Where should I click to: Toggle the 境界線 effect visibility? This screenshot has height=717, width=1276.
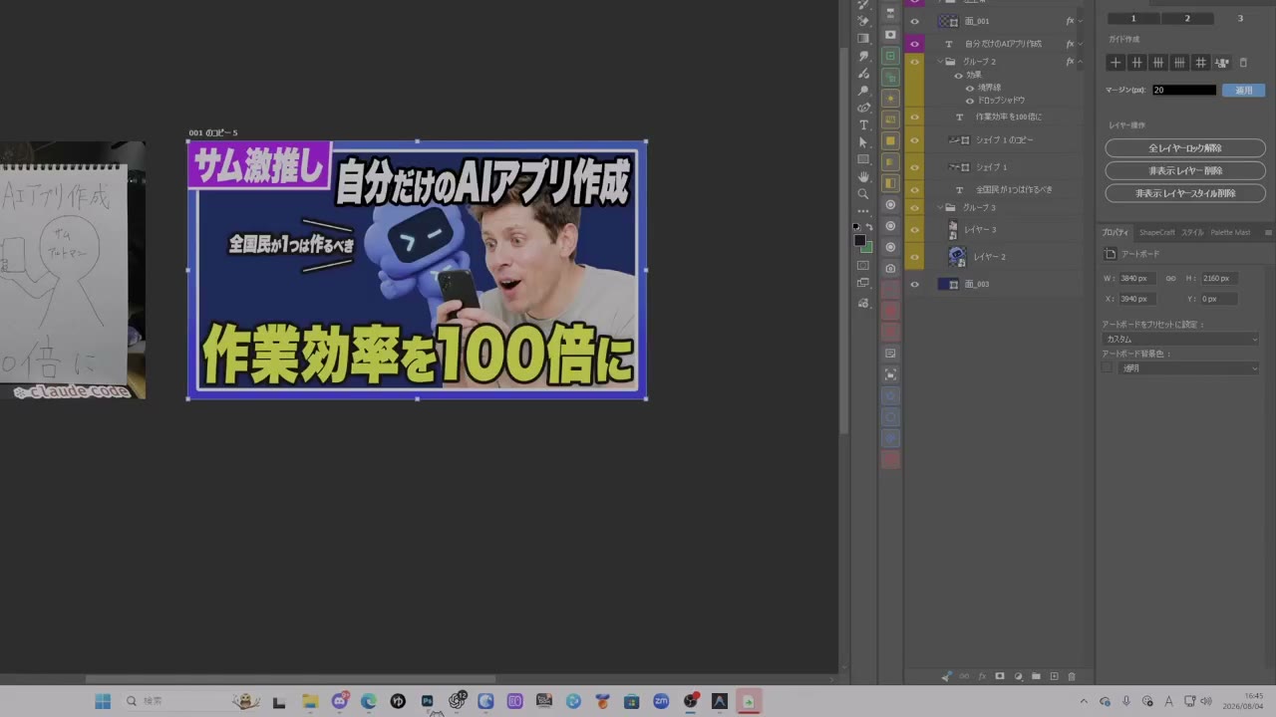tap(970, 88)
